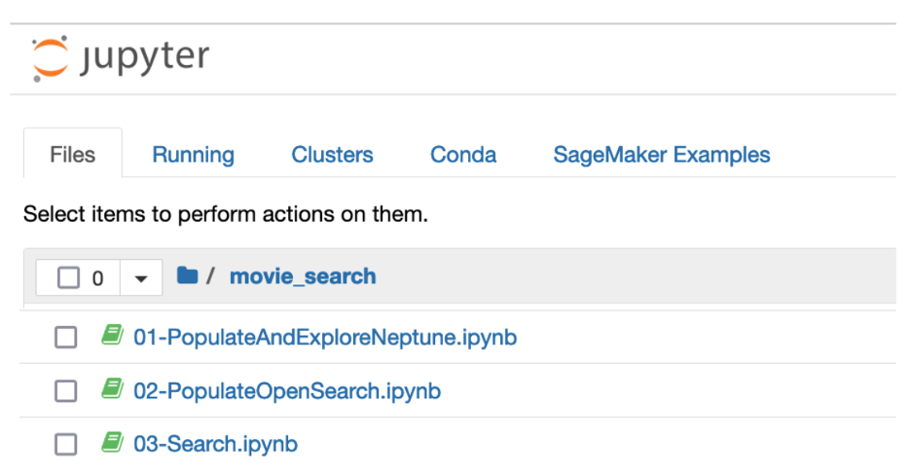Click notebook icon for 03-Search.ipynb
Viewport: 911px width, 473px height.
coord(113,442)
